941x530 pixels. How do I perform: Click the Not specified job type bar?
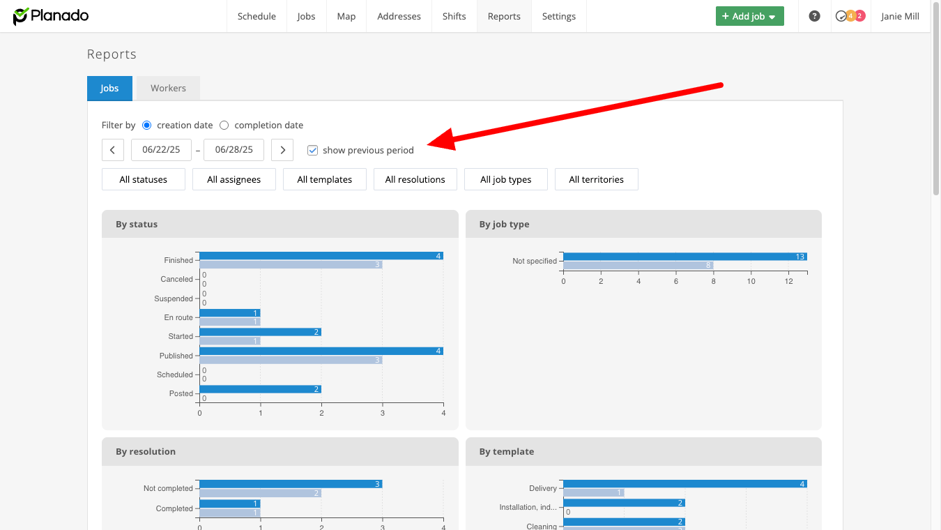pos(685,257)
